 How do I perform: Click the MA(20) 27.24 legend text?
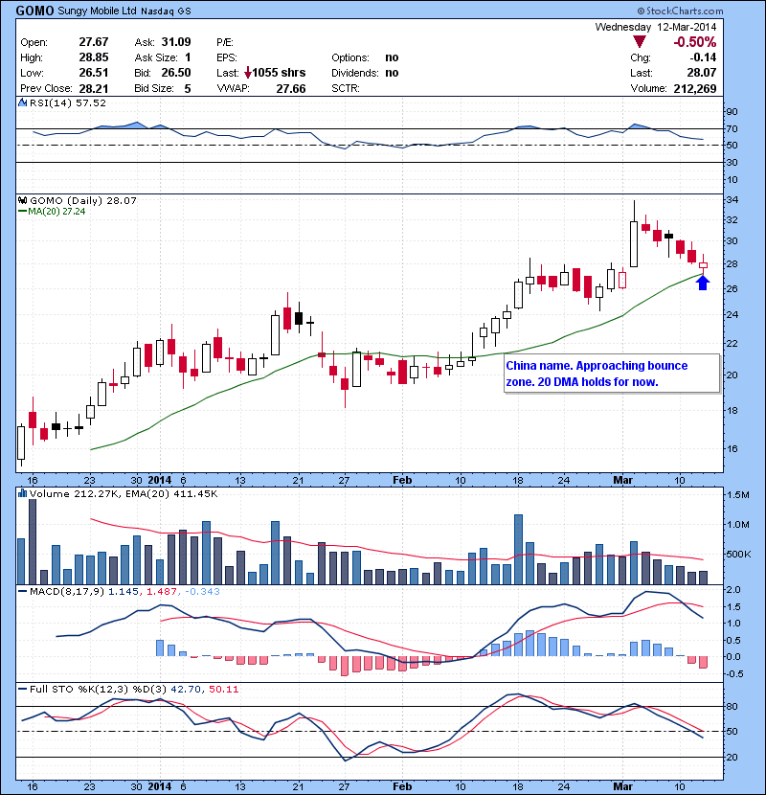click(56, 211)
